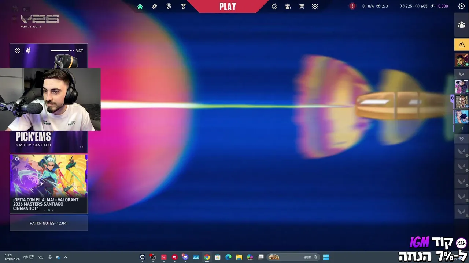Open Microsoft Store from the taskbar
Image resolution: width=469 pixels, height=263 pixels.
point(218,257)
